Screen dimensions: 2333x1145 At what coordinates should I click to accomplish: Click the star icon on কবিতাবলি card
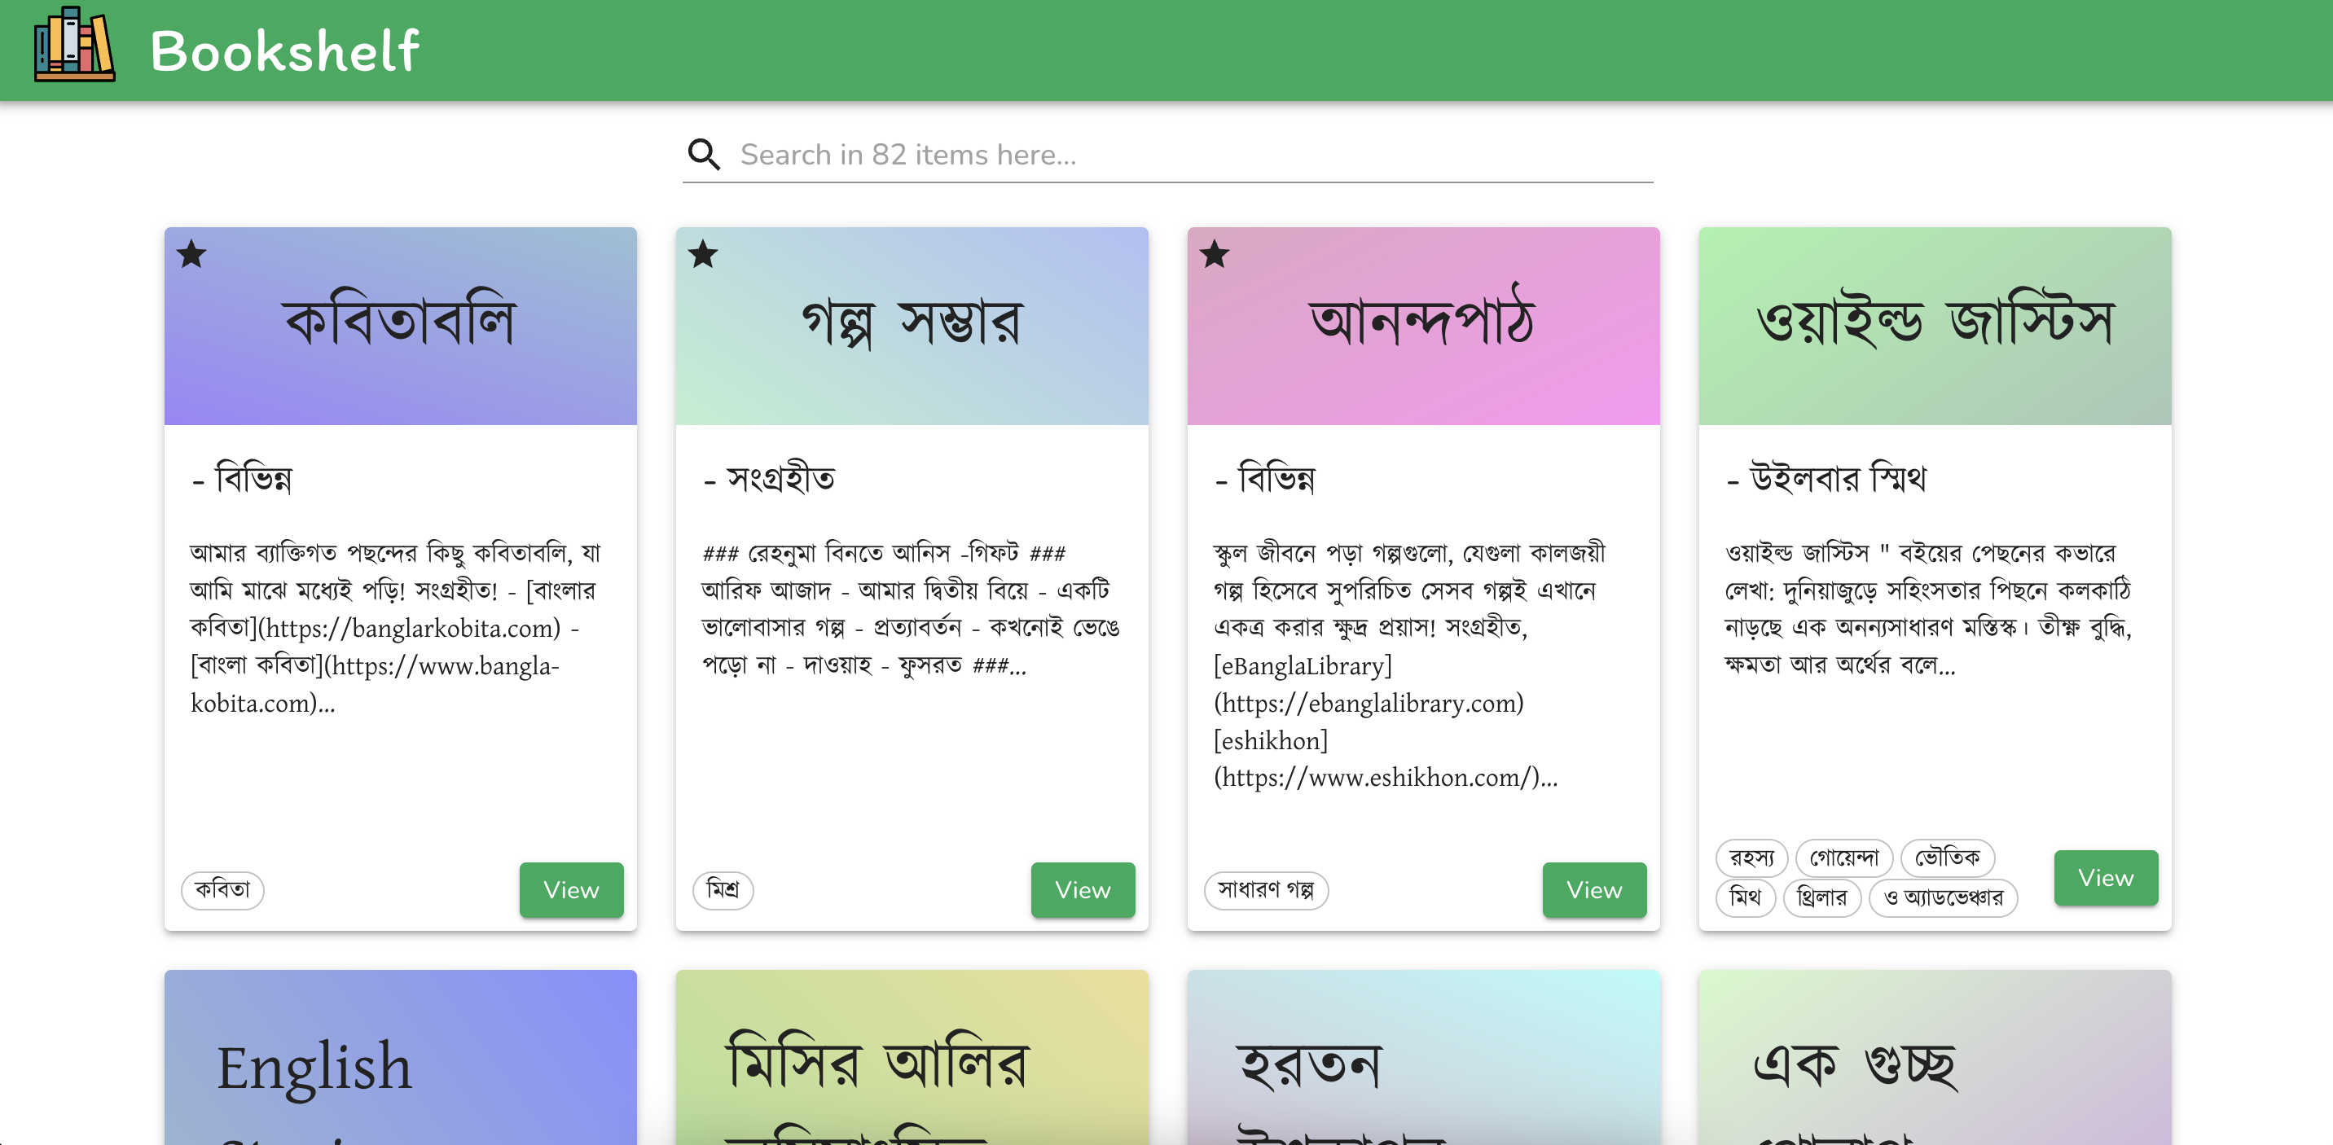coord(191,254)
